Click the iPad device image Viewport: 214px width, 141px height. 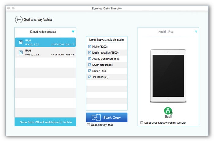[168, 76]
